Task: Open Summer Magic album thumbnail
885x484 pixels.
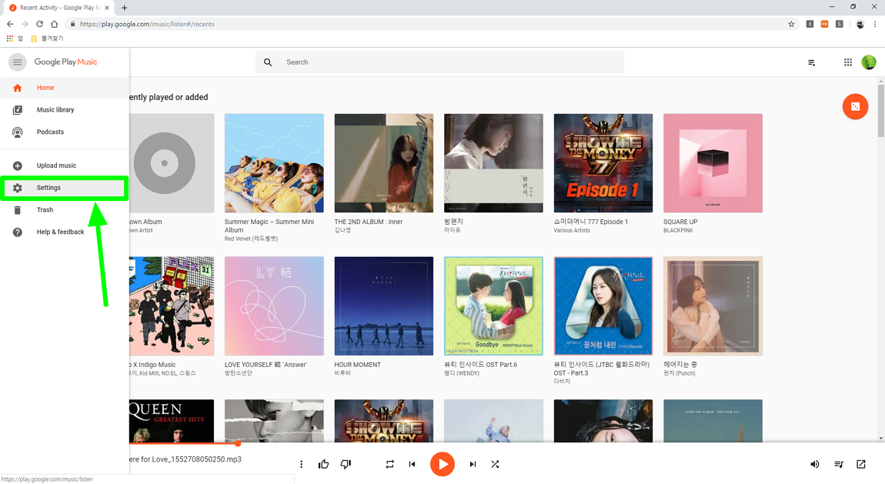Action: pos(274,163)
